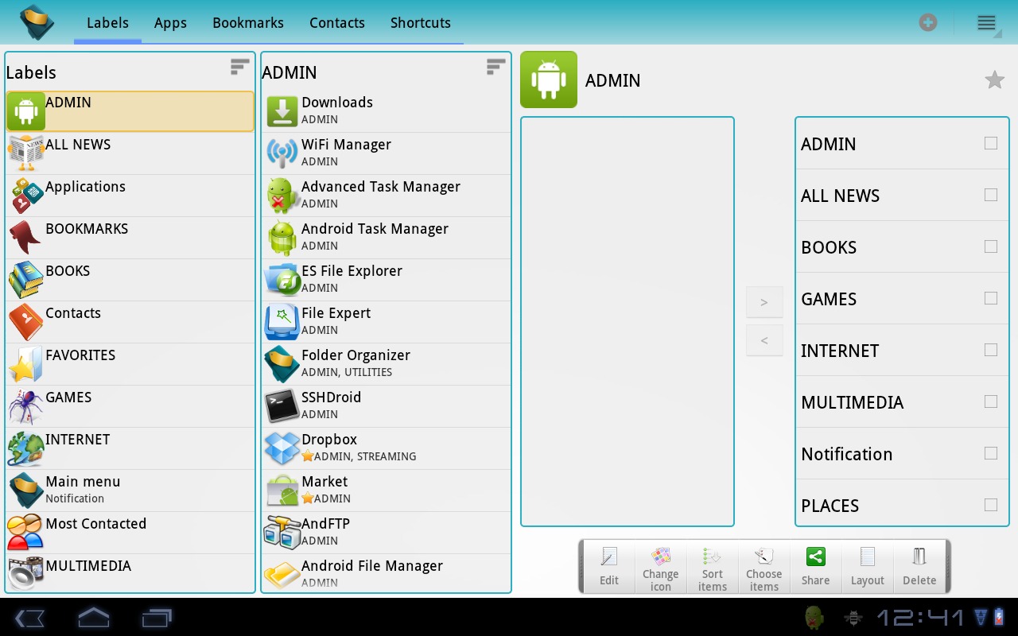
Task: Tap the recent apps navigation button
Action: click(x=157, y=618)
